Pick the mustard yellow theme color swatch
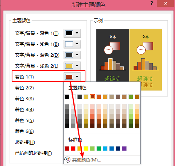Image resolution: width=175 pixels, height=166 pixels. (x=86, y=97)
